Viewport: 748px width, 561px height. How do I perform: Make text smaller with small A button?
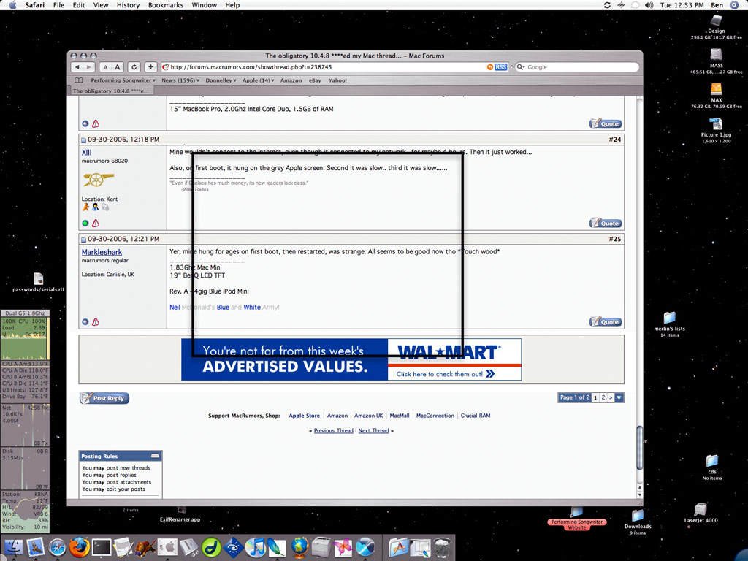pyautogui.click(x=105, y=67)
